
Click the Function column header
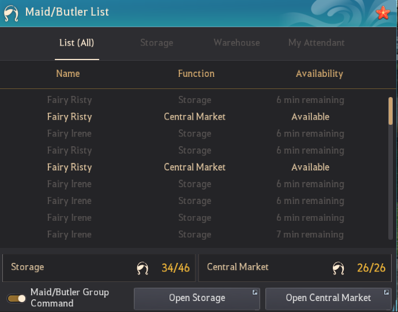pyautogui.click(x=196, y=73)
